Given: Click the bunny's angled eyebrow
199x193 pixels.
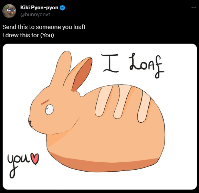Looking at the screenshot, I should [45, 102].
